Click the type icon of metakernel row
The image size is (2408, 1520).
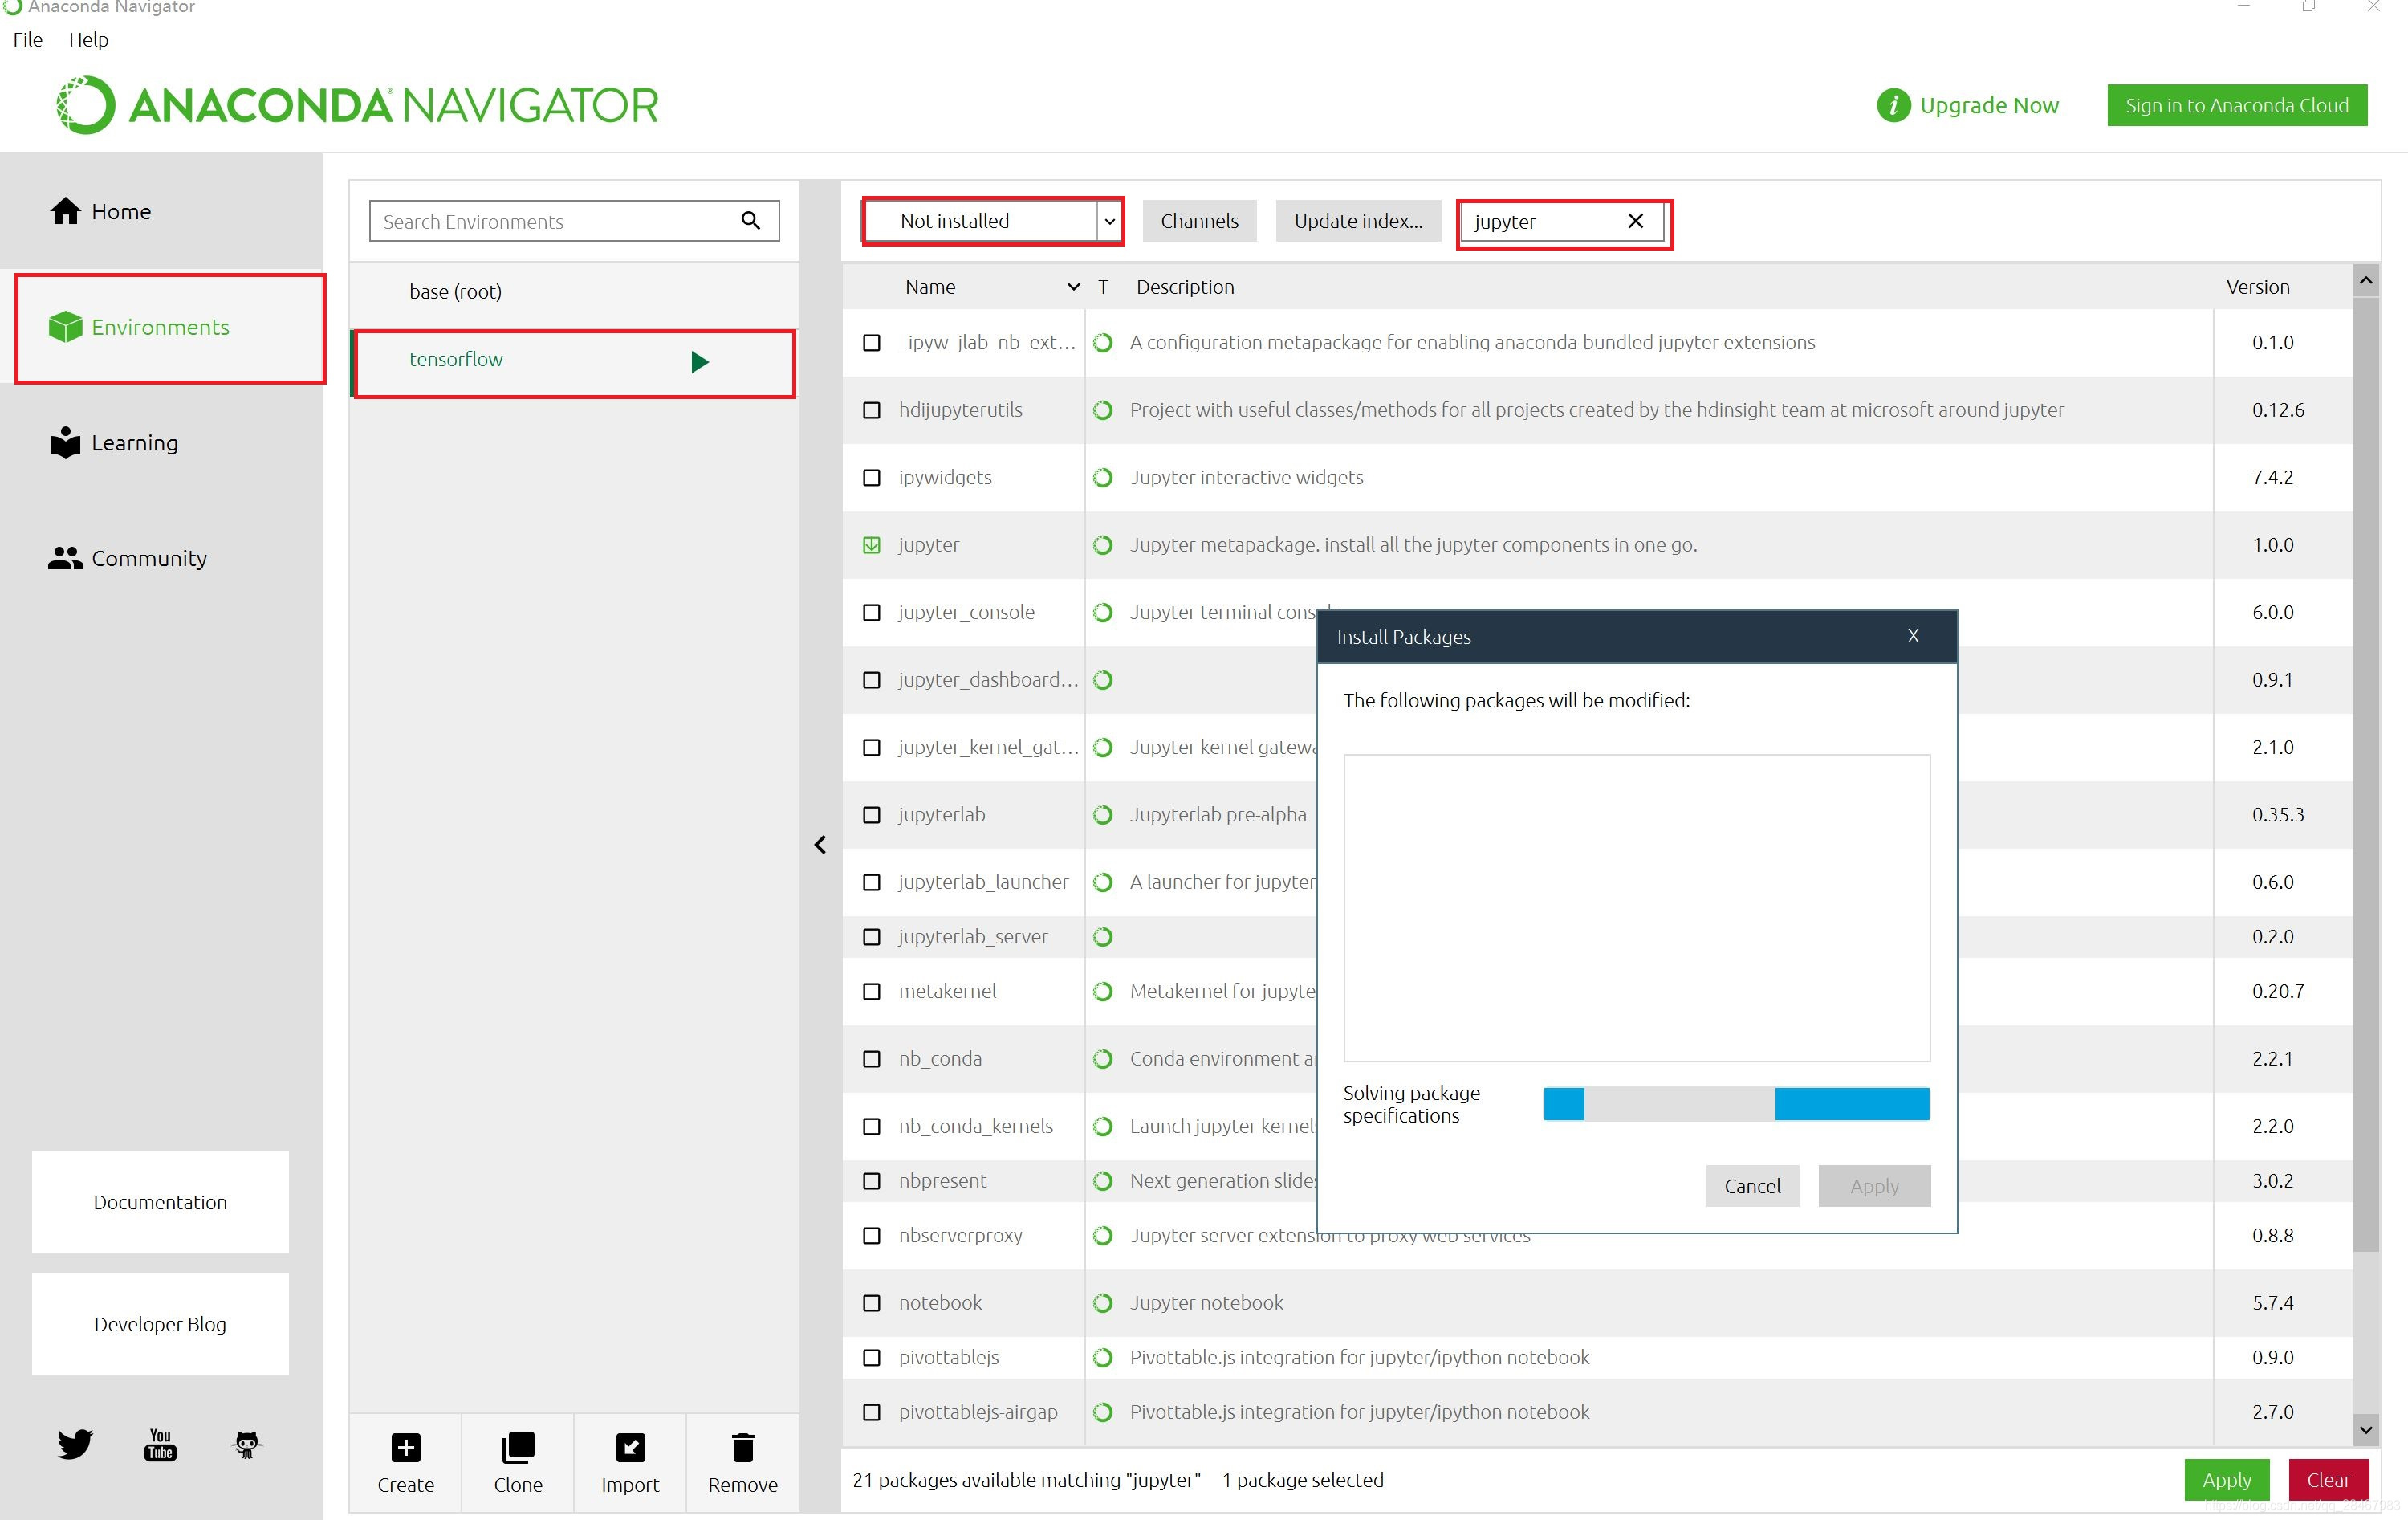pyautogui.click(x=1103, y=992)
